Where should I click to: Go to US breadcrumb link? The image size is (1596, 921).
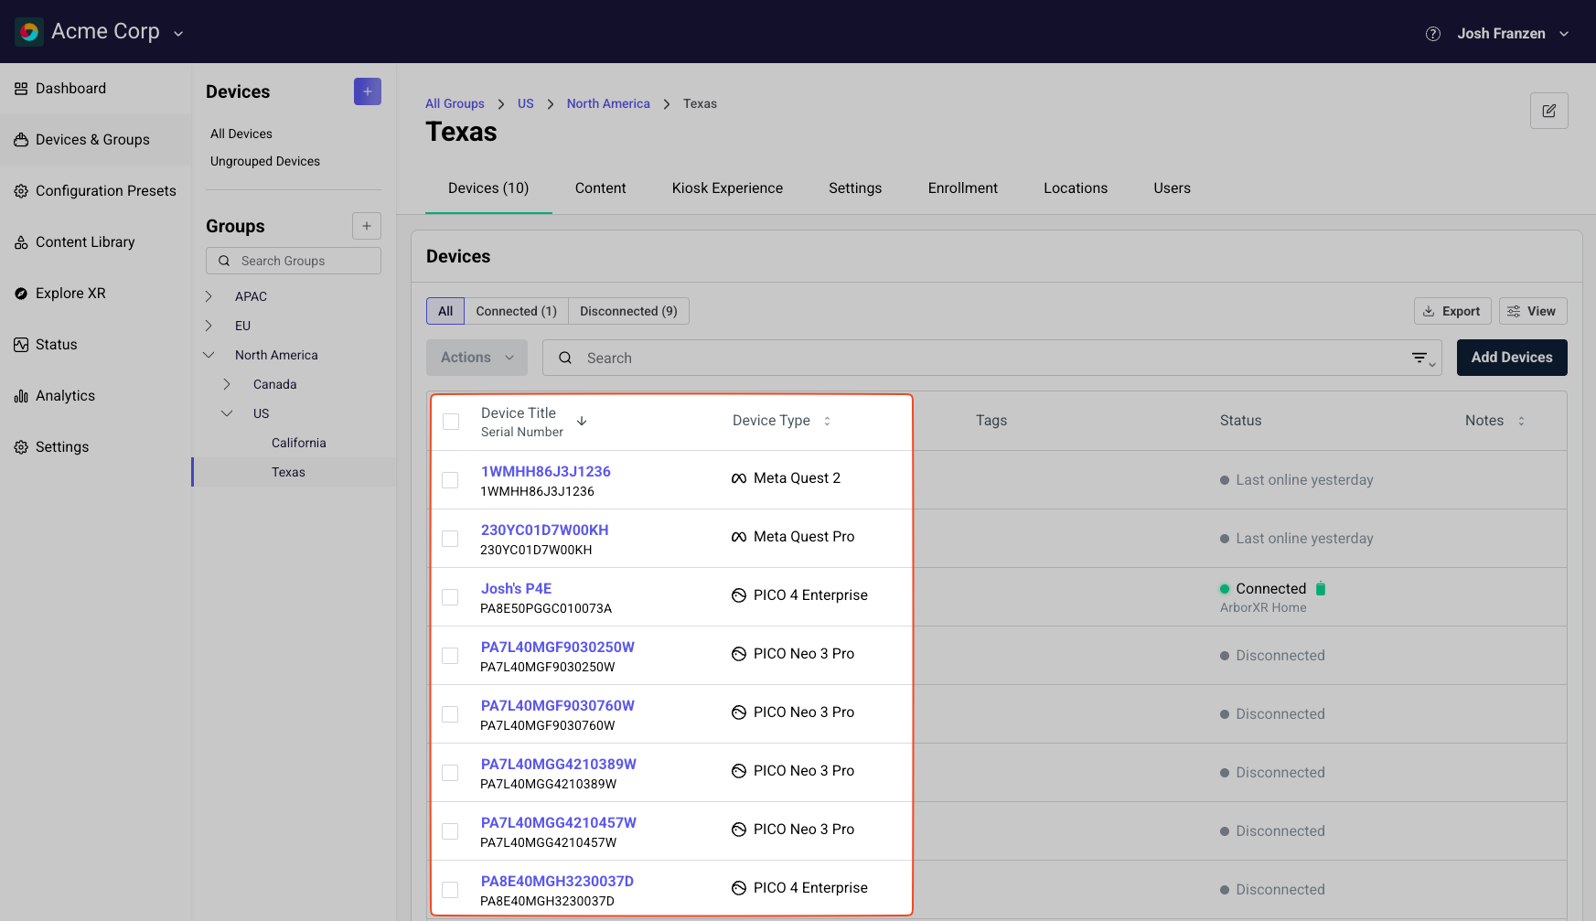[525, 104]
